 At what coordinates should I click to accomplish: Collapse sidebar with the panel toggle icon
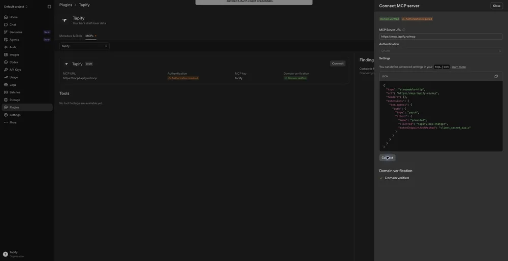point(49,7)
